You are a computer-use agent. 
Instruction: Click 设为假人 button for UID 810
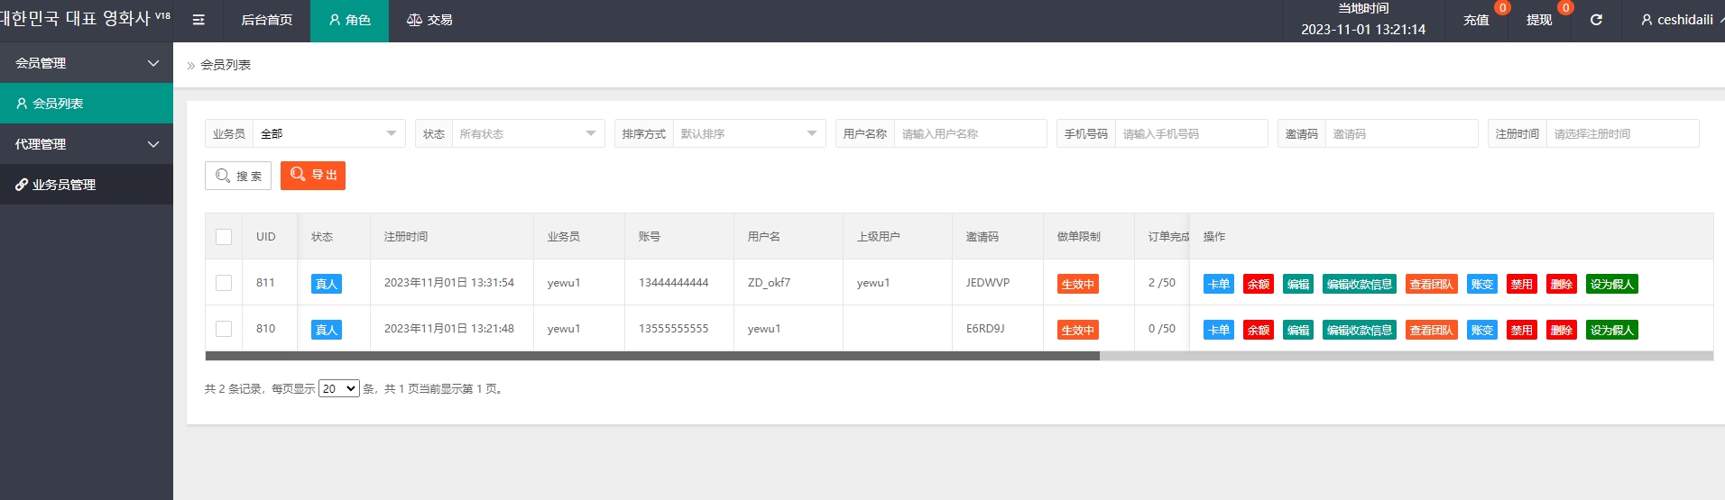point(1611,330)
